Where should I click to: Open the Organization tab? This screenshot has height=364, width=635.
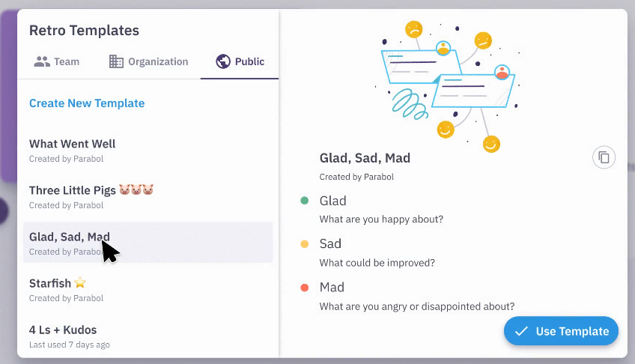point(148,61)
